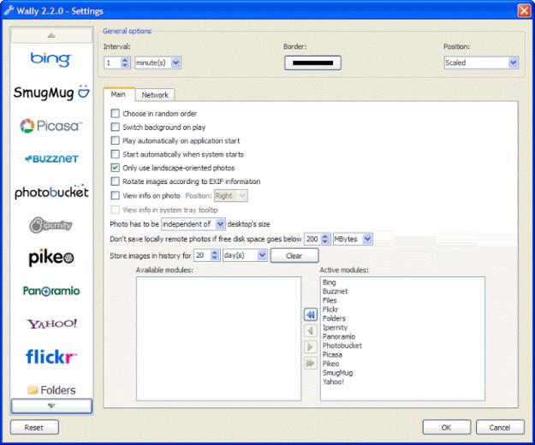Image resolution: width=535 pixels, height=445 pixels.
Task: Click the Cancel button
Action: [x=500, y=427]
